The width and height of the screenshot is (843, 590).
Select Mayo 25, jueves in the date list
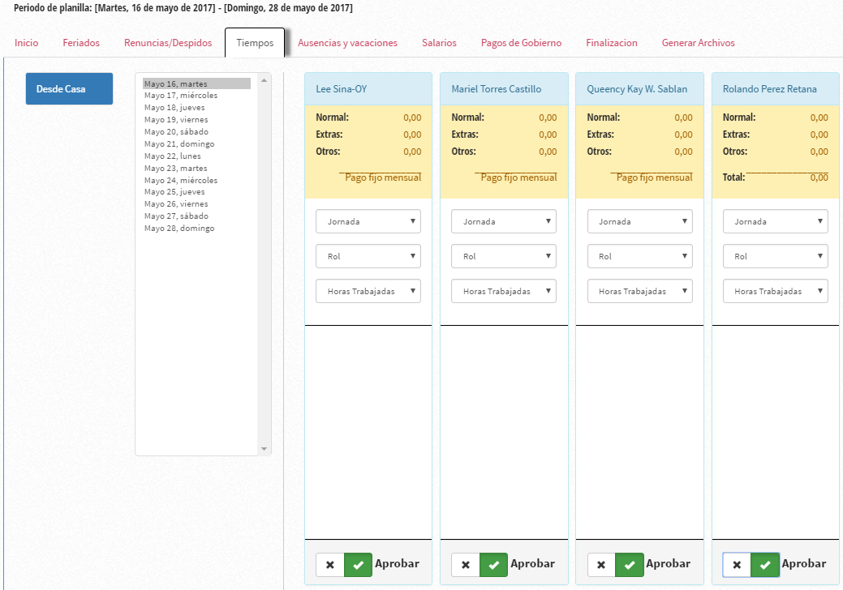click(197, 191)
